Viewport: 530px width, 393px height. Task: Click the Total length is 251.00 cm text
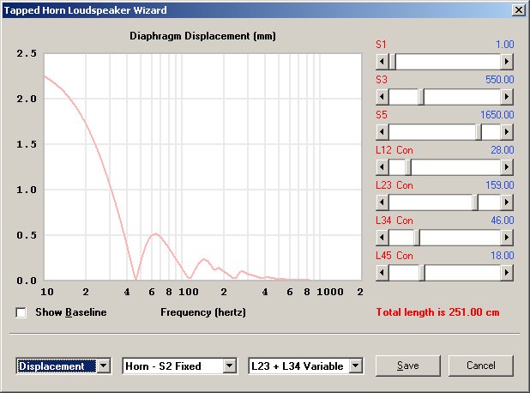pos(437,312)
